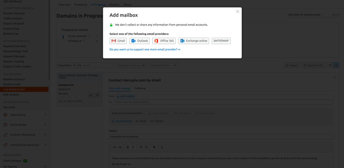Close the Add mailbox dialog
The height and width of the screenshot is (168, 344).
coord(237,12)
